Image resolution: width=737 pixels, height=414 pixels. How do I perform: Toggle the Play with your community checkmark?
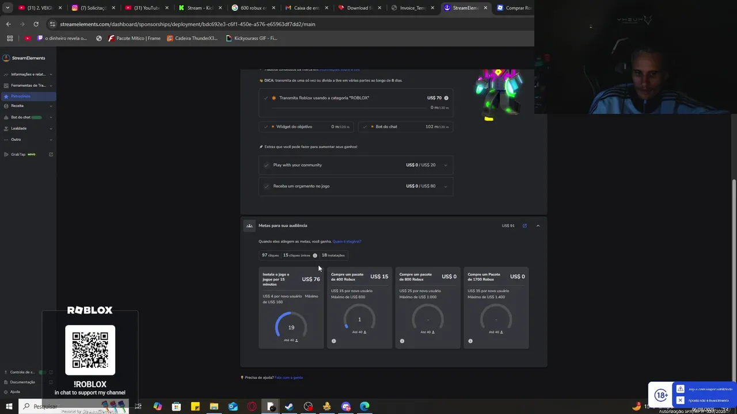pos(266,165)
